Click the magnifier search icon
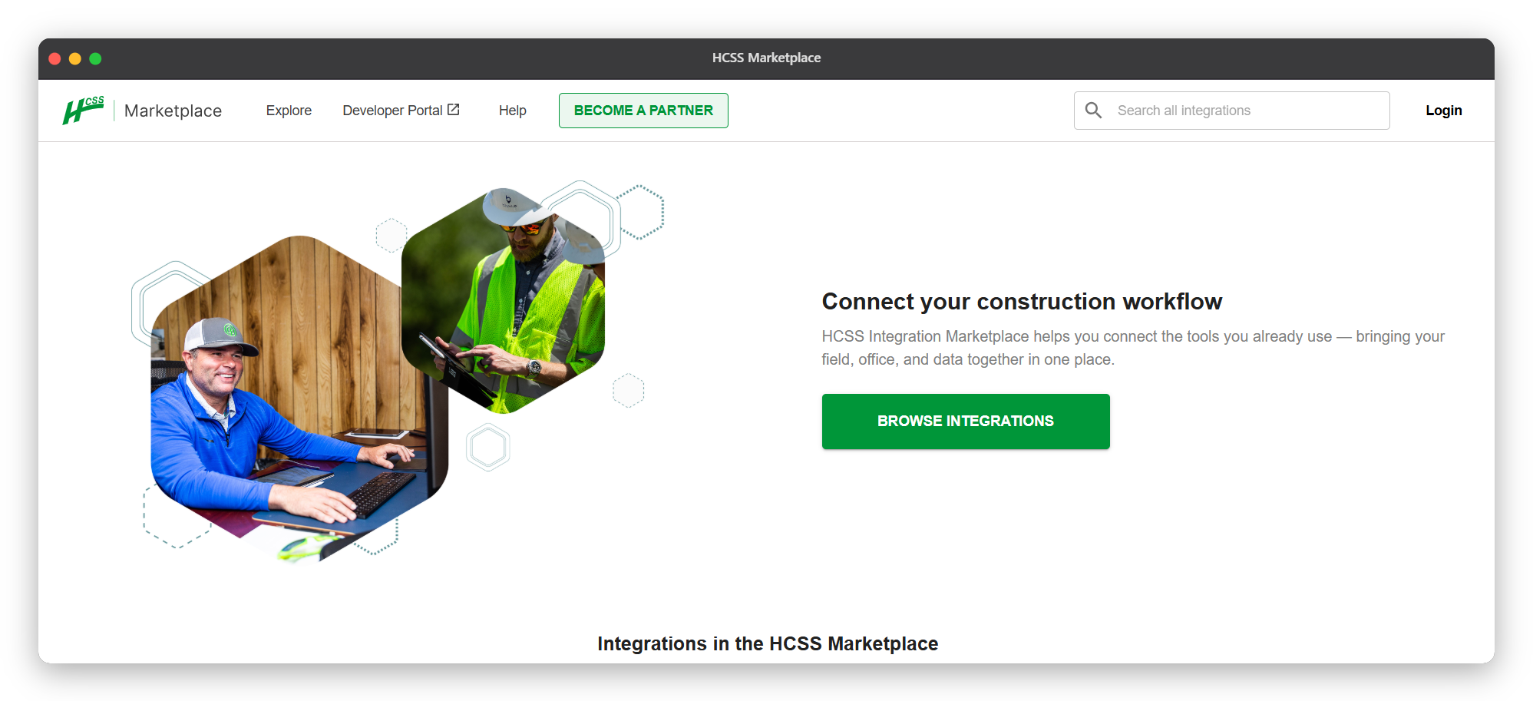Viewport: 1533px width, 701px height. [1093, 111]
